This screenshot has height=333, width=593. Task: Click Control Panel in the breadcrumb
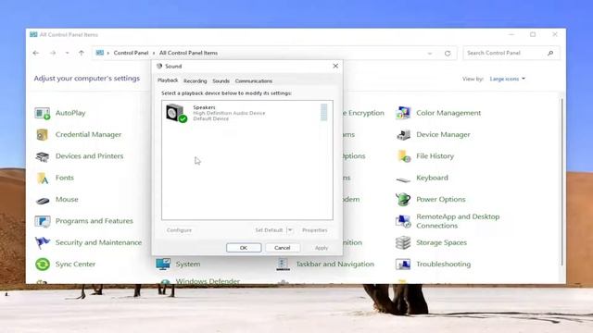click(x=131, y=53)
